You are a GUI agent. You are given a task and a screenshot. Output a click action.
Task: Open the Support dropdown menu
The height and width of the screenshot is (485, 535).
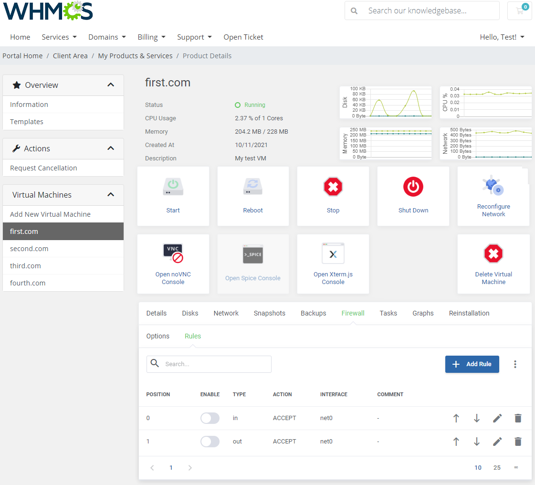[195, 37]
